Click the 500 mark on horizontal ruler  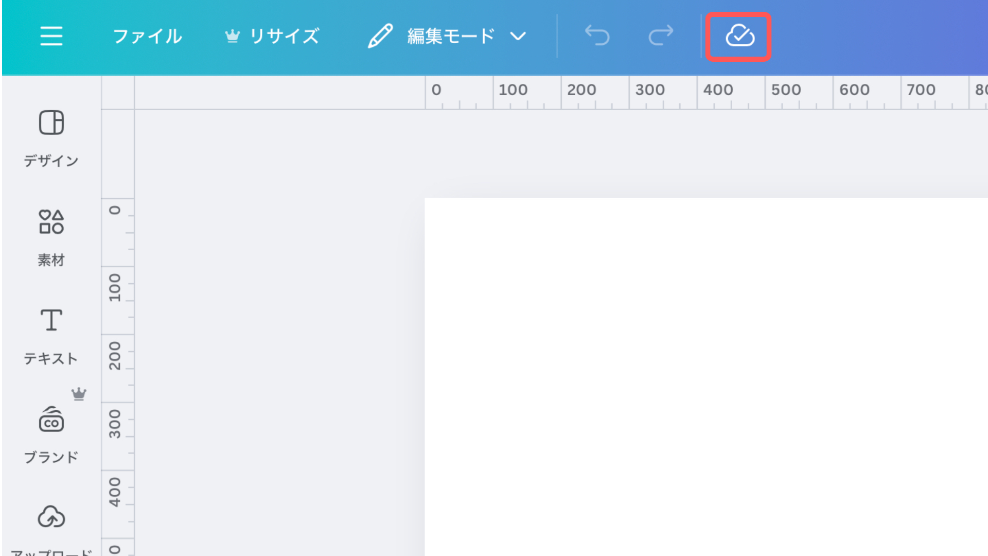pyautogui.click(x=786, y=90)
